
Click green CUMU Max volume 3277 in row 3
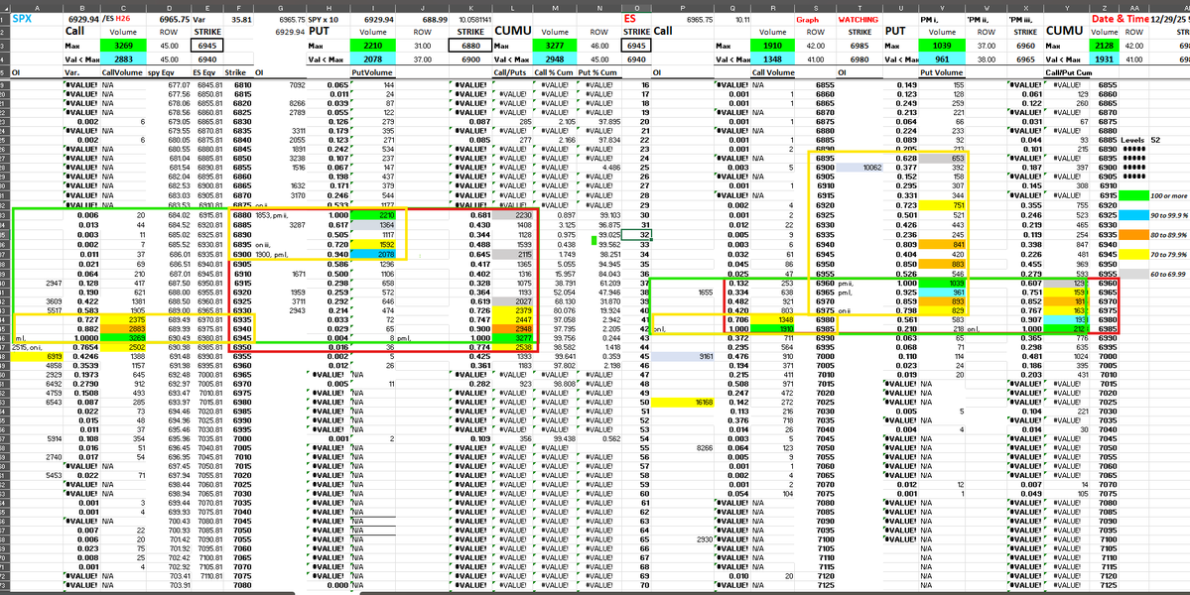557,46
